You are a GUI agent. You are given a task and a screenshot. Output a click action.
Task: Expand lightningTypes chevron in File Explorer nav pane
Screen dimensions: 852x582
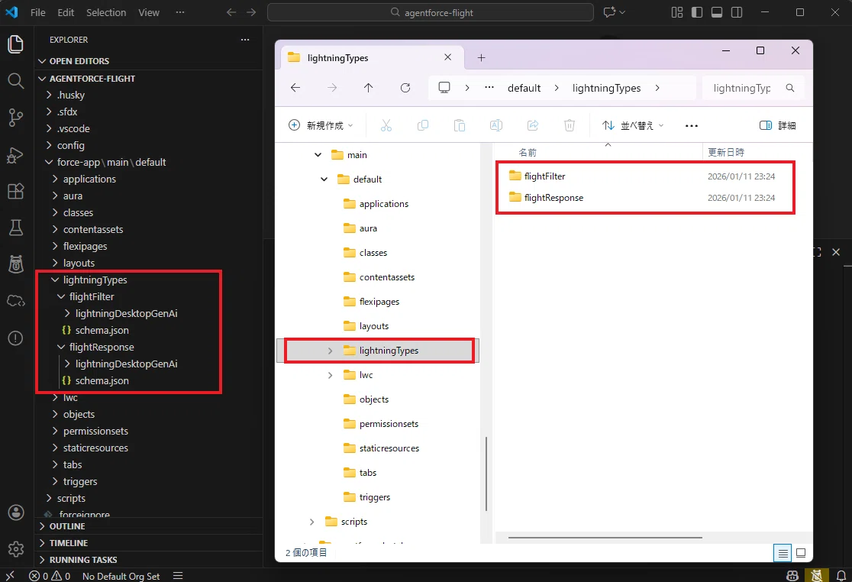pos(330,351)
